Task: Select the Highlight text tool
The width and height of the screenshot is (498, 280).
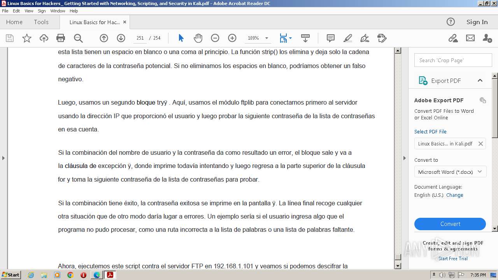Action: tap(348, 38)
